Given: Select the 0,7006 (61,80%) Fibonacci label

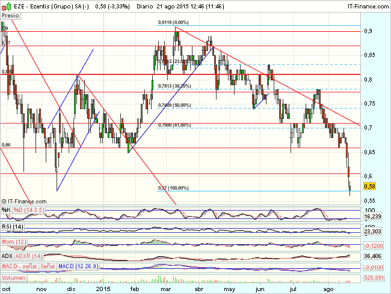Looking at the screenshot, I should click(174, 125).
